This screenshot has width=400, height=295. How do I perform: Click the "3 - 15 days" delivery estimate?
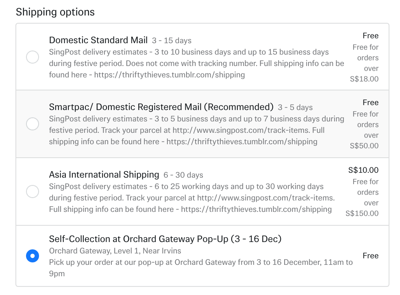tap(172, 40)
